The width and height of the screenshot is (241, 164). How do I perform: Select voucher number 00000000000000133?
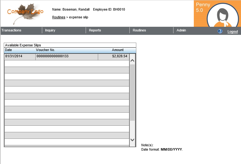click(67, 57)
